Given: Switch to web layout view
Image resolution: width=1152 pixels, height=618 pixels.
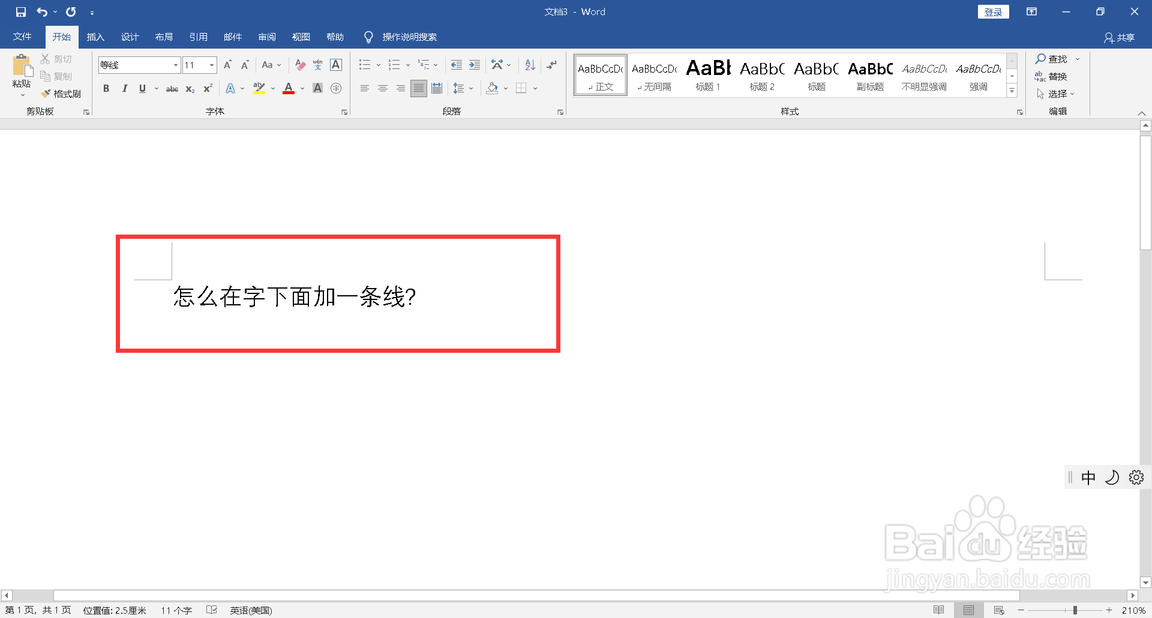Looking at the screenshot, I should (999, 610).
